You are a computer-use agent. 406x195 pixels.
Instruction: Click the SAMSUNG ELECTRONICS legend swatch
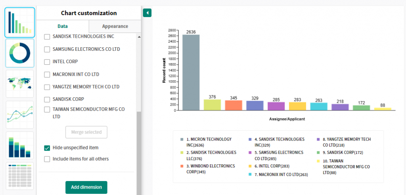click(x=250, y=153)
